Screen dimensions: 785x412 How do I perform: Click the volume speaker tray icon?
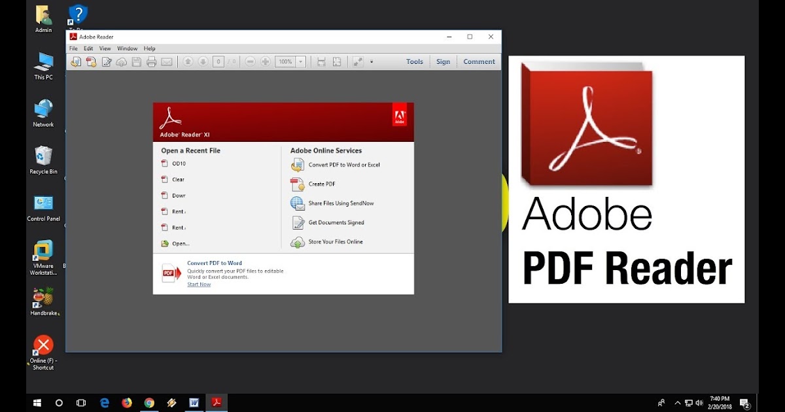point(700,403)
